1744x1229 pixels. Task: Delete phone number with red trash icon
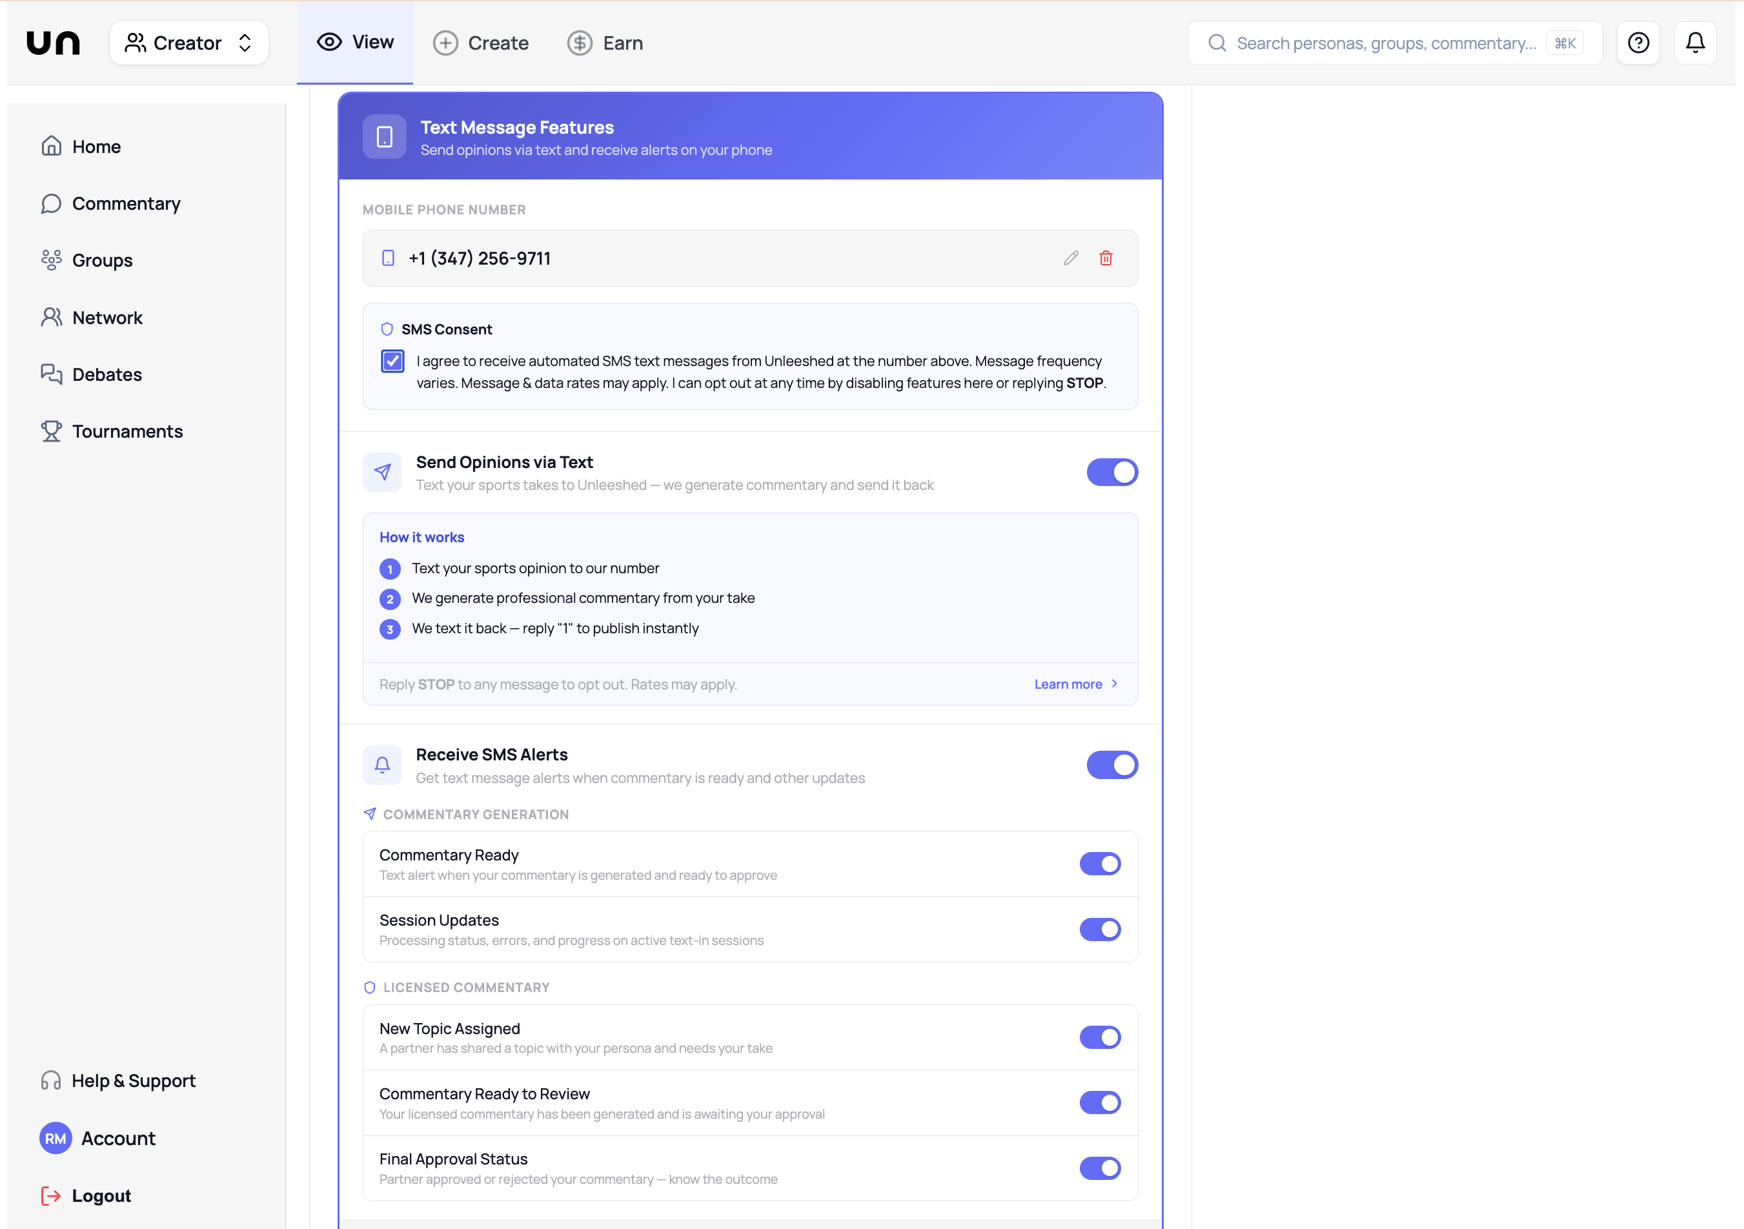[x=1105, y=258]
